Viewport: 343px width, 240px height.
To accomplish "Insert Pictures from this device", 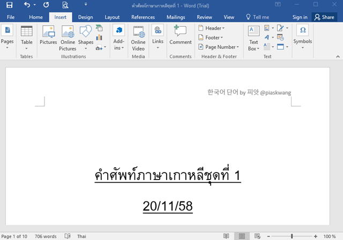I will [48, 35].
